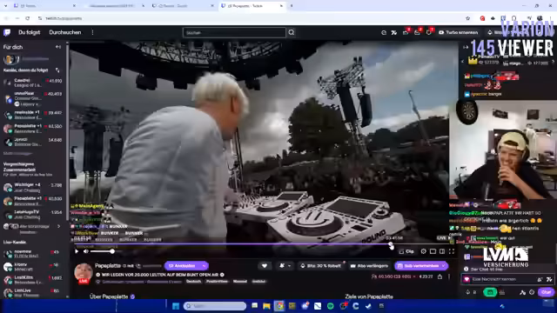The width and height of the screenshot is (557, 313).
Task: Open chat settings circle icon
Action: click(x=532, y=292)
